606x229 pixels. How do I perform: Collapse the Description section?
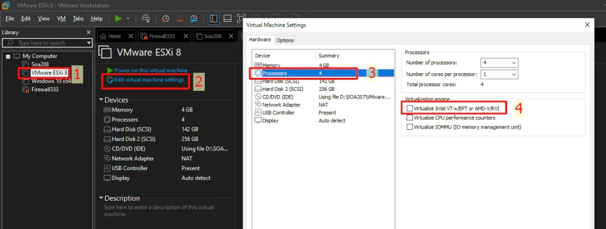pyautogui.click(x=101, y=198)
